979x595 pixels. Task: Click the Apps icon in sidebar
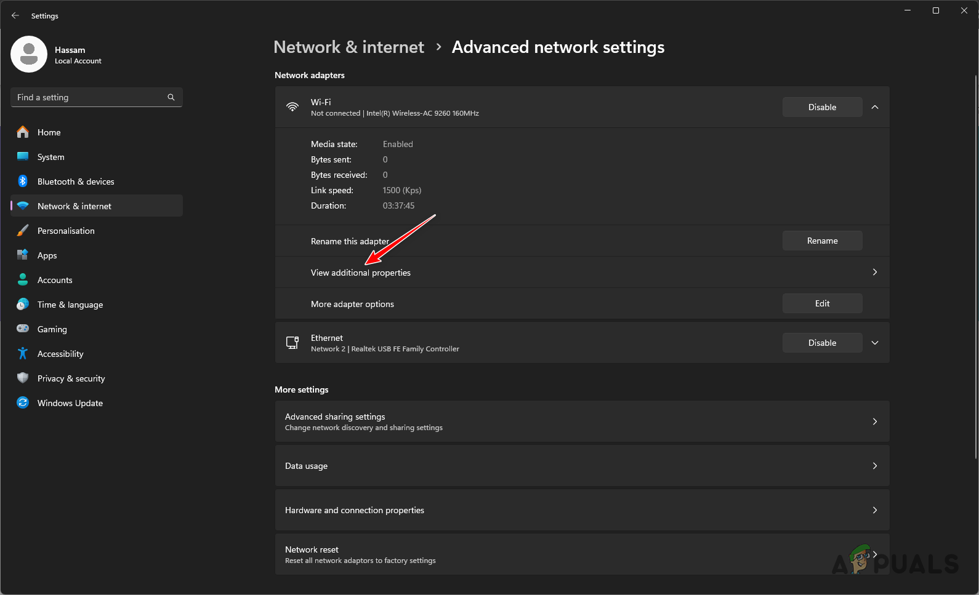(23, 255)
